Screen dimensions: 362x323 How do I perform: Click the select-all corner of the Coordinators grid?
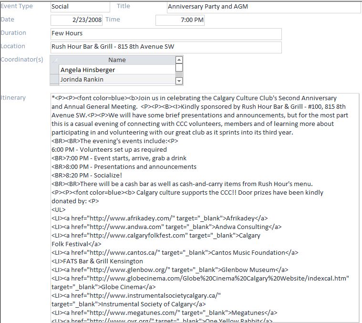(54, 60)
